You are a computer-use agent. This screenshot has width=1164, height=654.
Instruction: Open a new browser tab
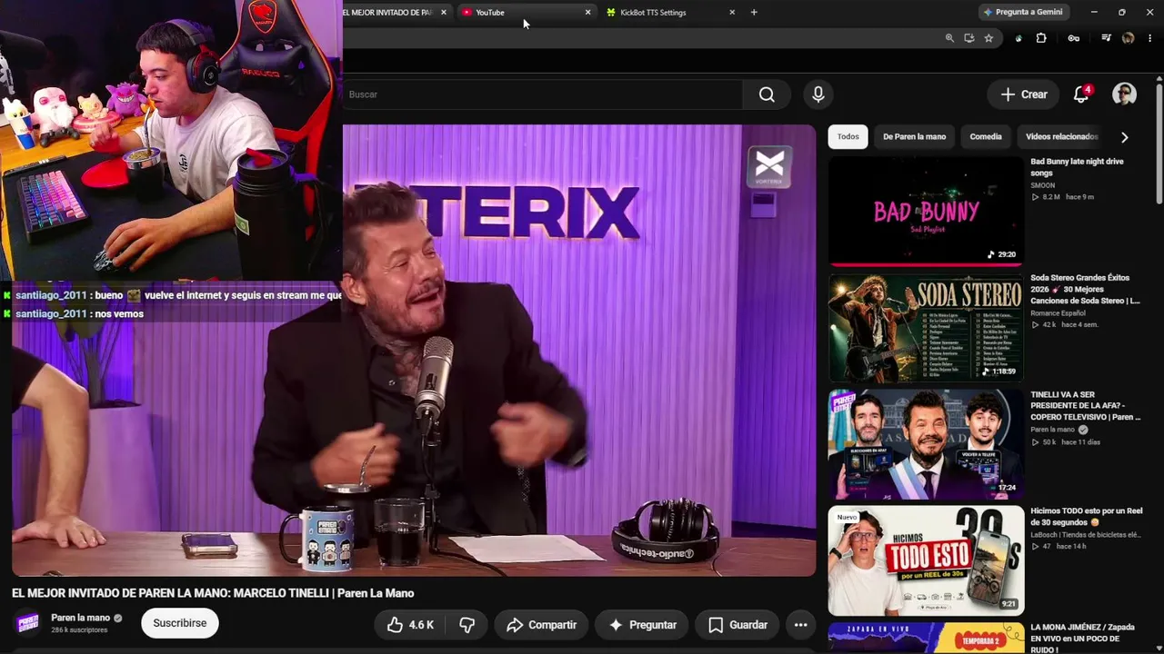(754, 13)
